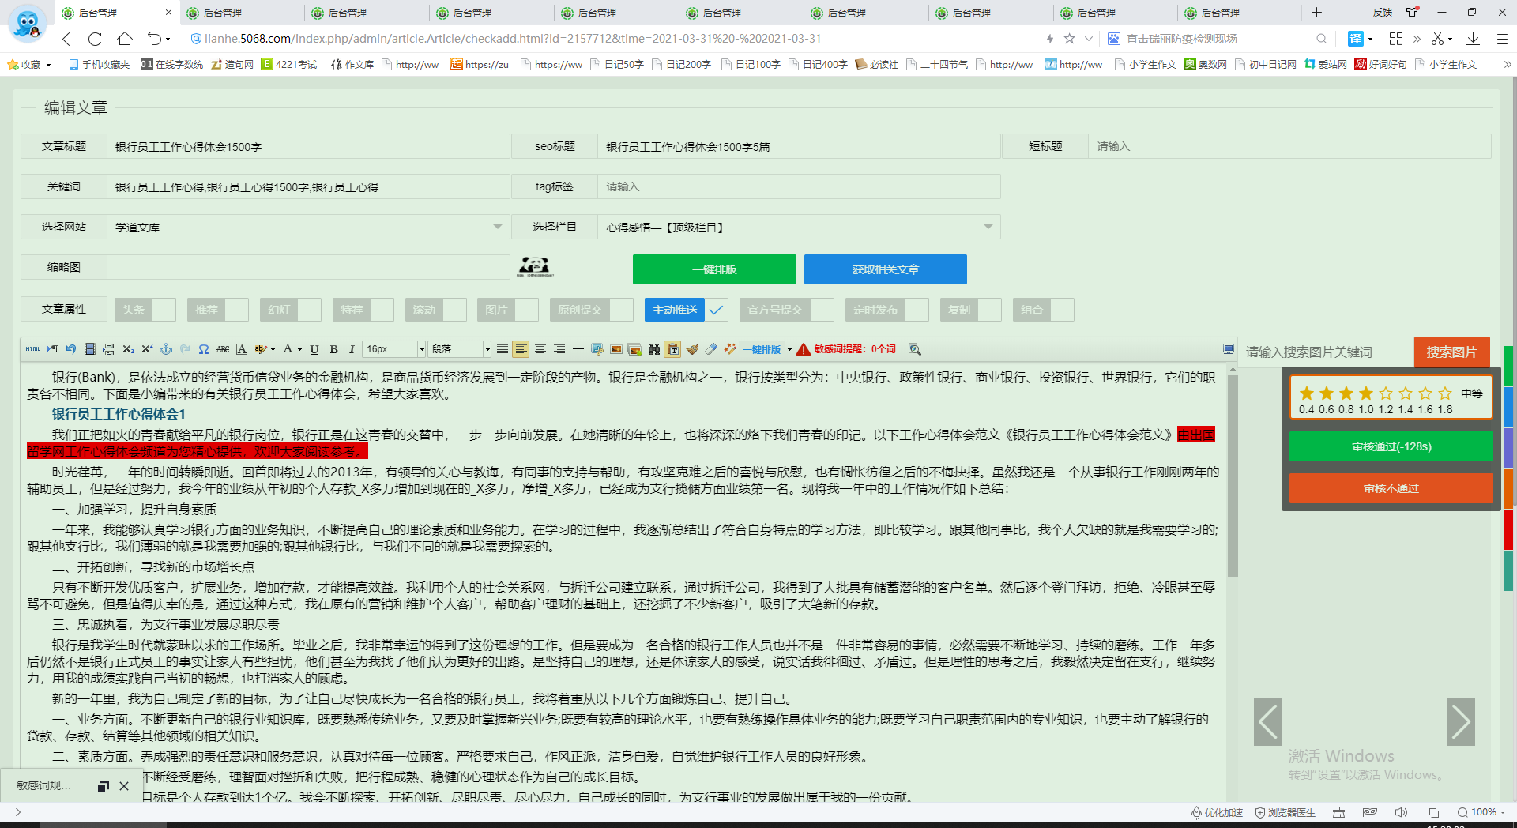Viewport: 1517px width, 828px height.
Task: Click the orange 审核不通过 button
Action: pos(1391,488)
